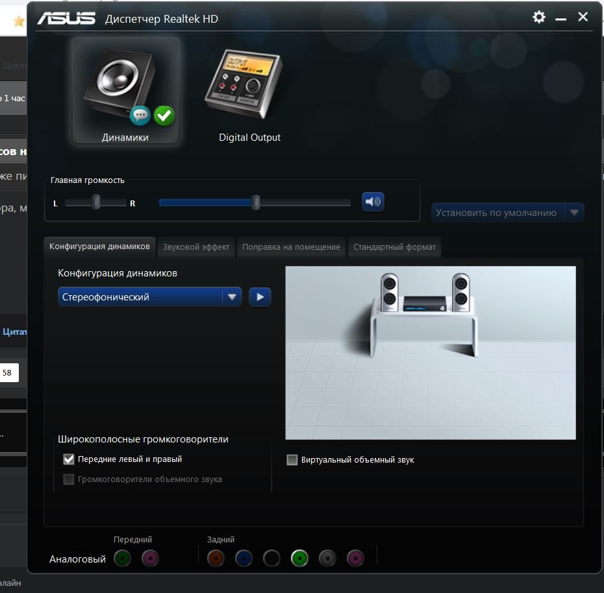The height and width of the screenshot is (593, 604).
Task: Click the front green analog jack
Action: click(122, 558)
